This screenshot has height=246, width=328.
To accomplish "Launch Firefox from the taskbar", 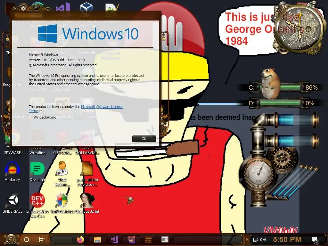I will point(80,240).
